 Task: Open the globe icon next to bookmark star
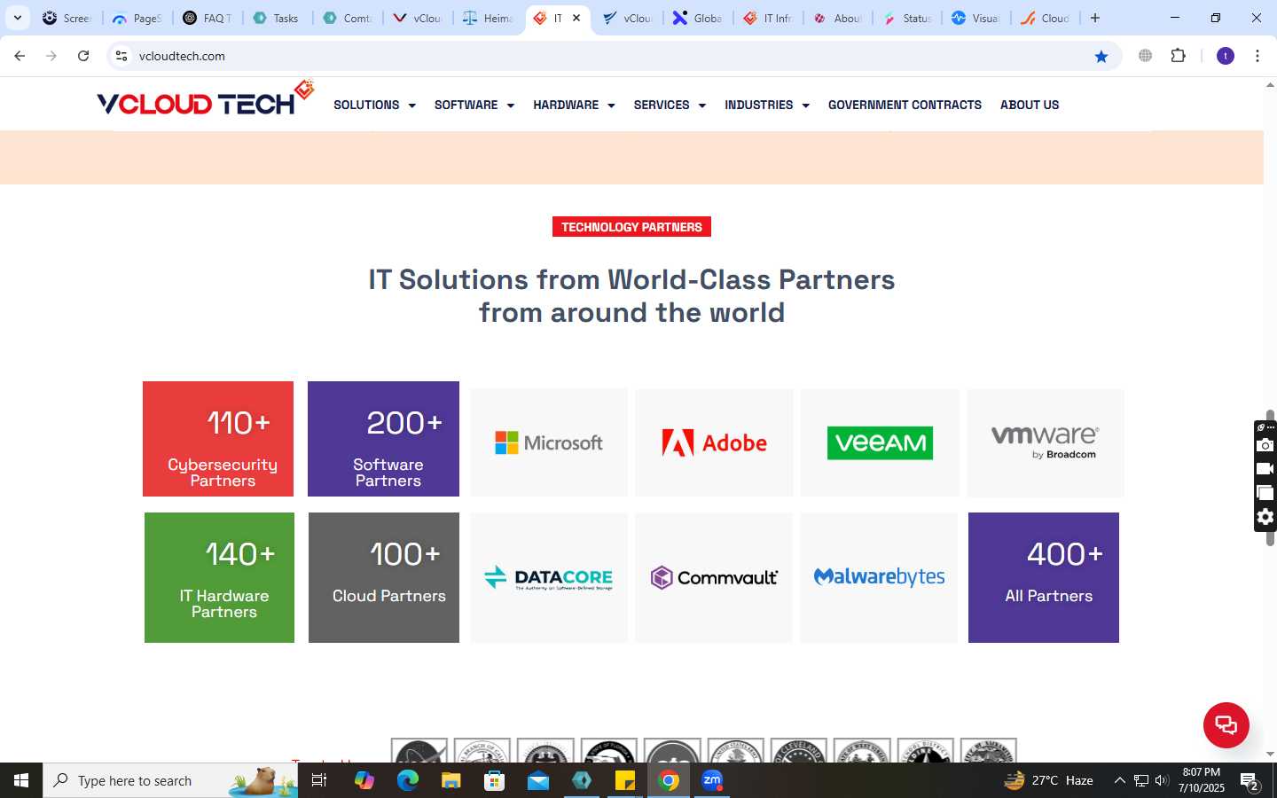(x=1146, y=56)
